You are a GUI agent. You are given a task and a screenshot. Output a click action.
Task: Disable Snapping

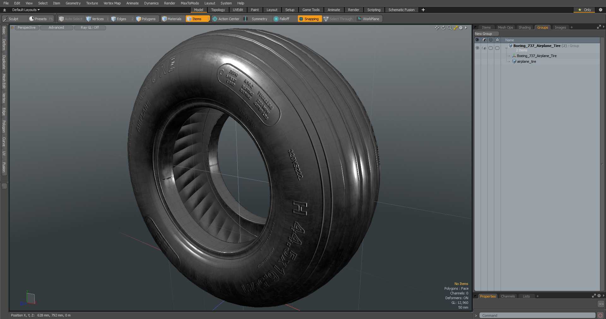pos(309,19)
